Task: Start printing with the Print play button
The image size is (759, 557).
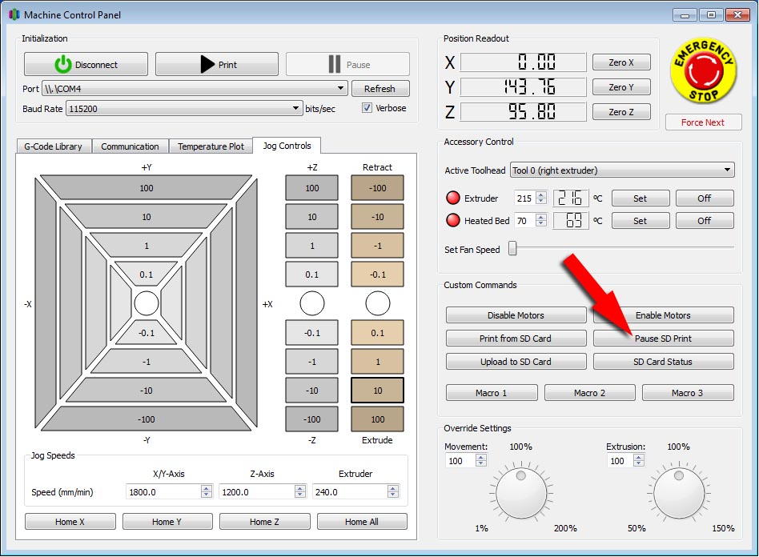Action: pyautogui.click(x=217, y=65)
